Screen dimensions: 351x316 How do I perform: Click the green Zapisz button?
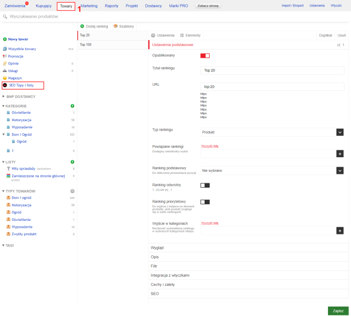pos(338,310)
